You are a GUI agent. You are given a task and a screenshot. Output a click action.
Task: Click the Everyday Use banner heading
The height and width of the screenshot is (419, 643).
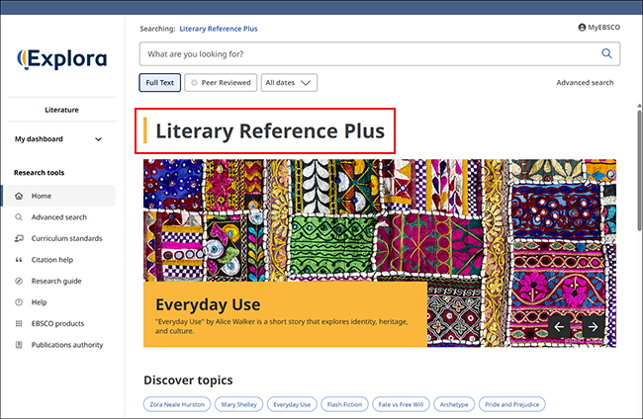point(208,304)
